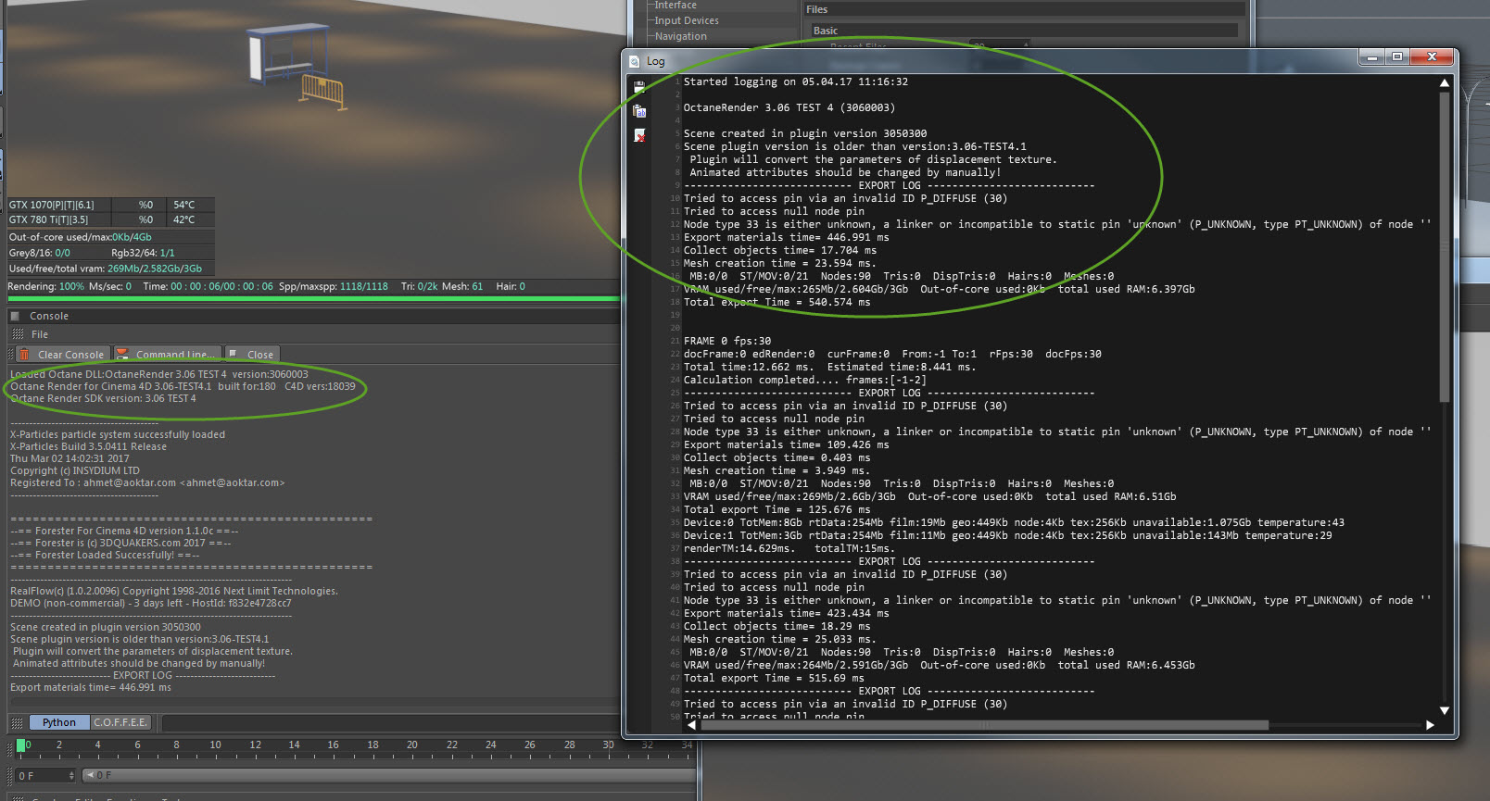Click the grip icon beside File menu

tap(18, 334)
